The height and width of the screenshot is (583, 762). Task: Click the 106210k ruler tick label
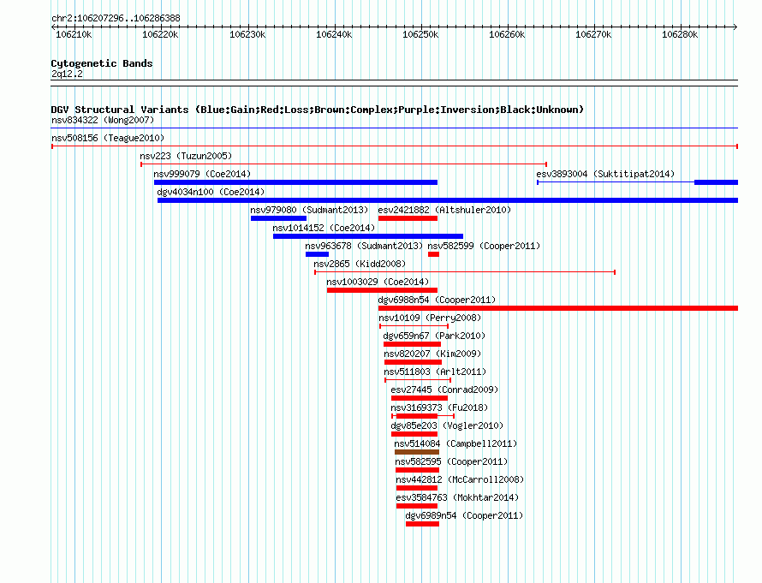point(74,34)
